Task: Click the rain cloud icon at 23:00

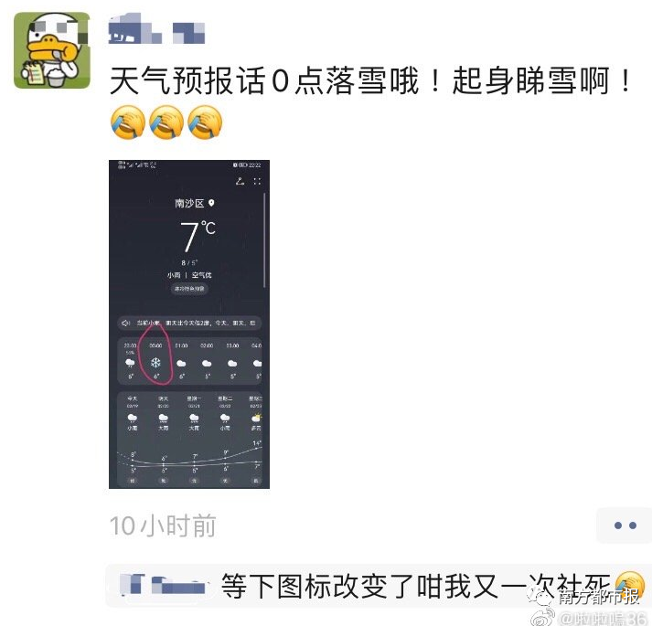Action: coord(130,364)
